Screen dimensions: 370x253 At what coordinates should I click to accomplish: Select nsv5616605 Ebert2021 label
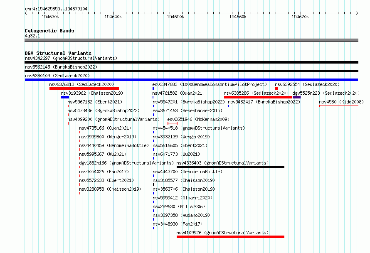pos(180,145)
